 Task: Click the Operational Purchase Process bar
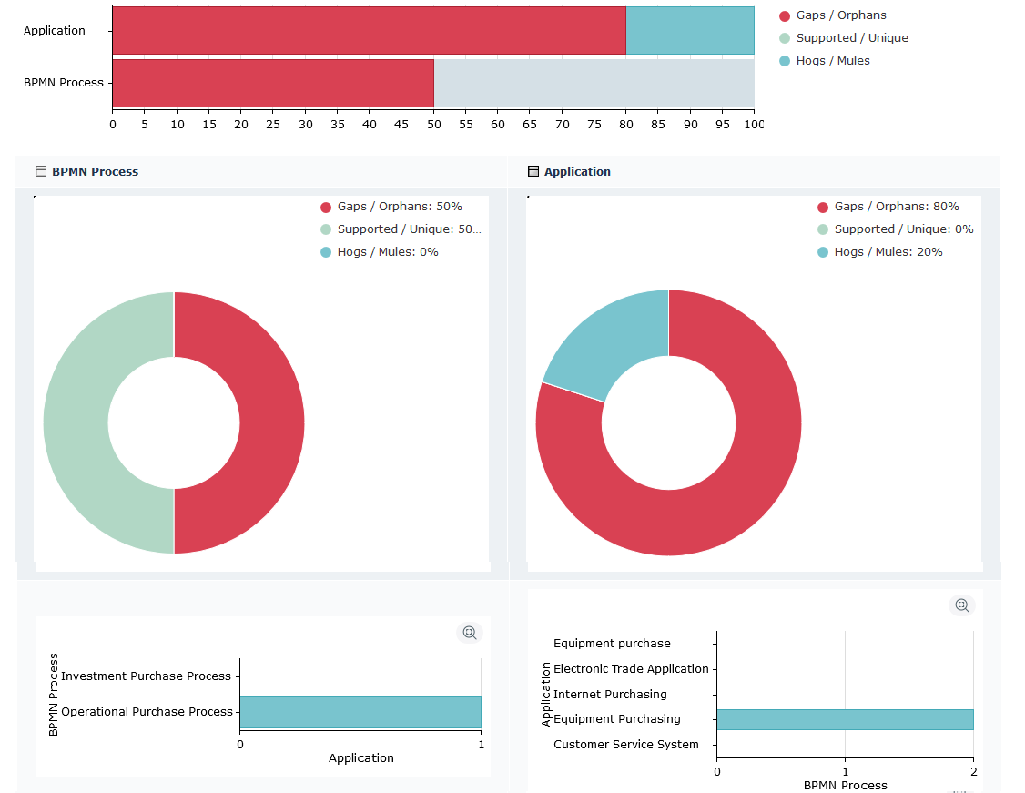click(x=360, y=712)
